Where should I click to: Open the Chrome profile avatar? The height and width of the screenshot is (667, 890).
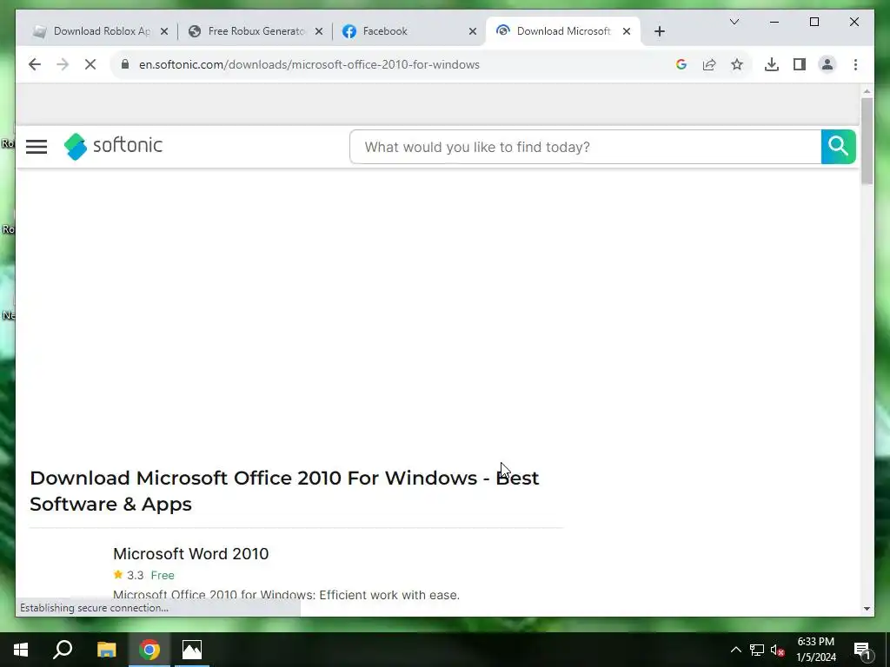pos(827,64)
